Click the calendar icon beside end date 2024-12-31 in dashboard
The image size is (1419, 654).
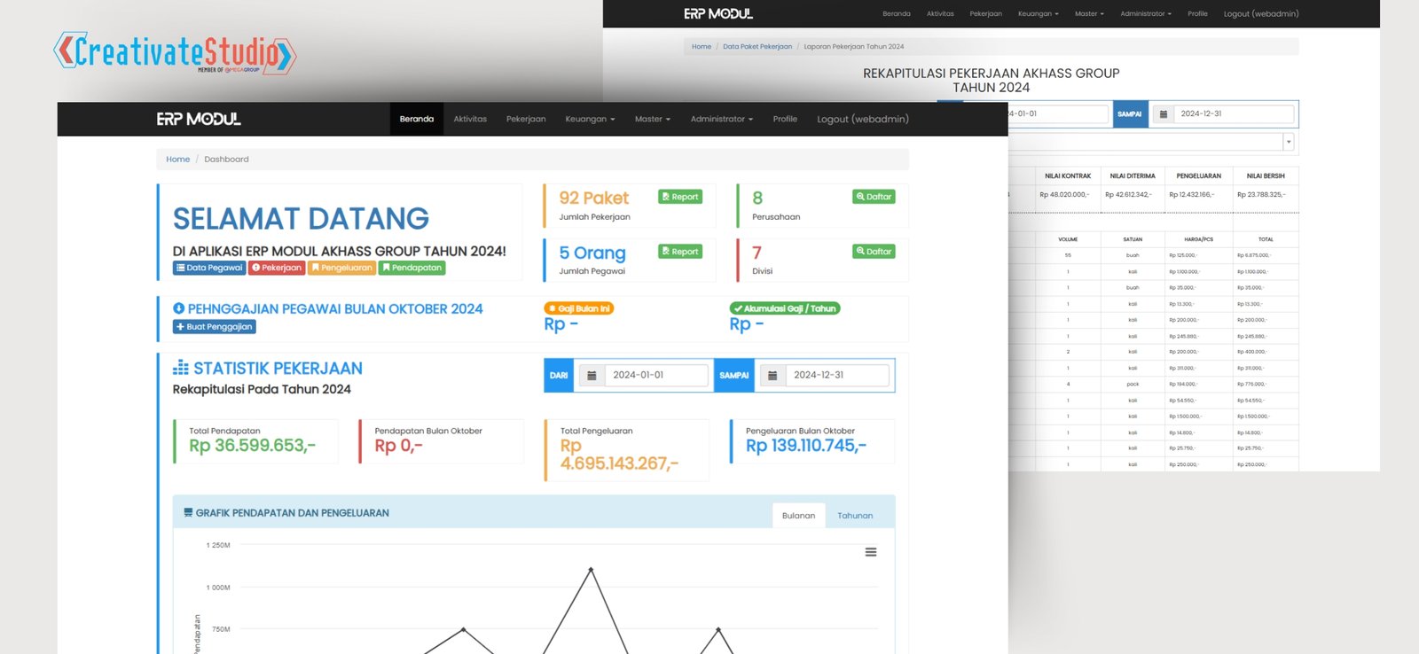coord(772,376)
